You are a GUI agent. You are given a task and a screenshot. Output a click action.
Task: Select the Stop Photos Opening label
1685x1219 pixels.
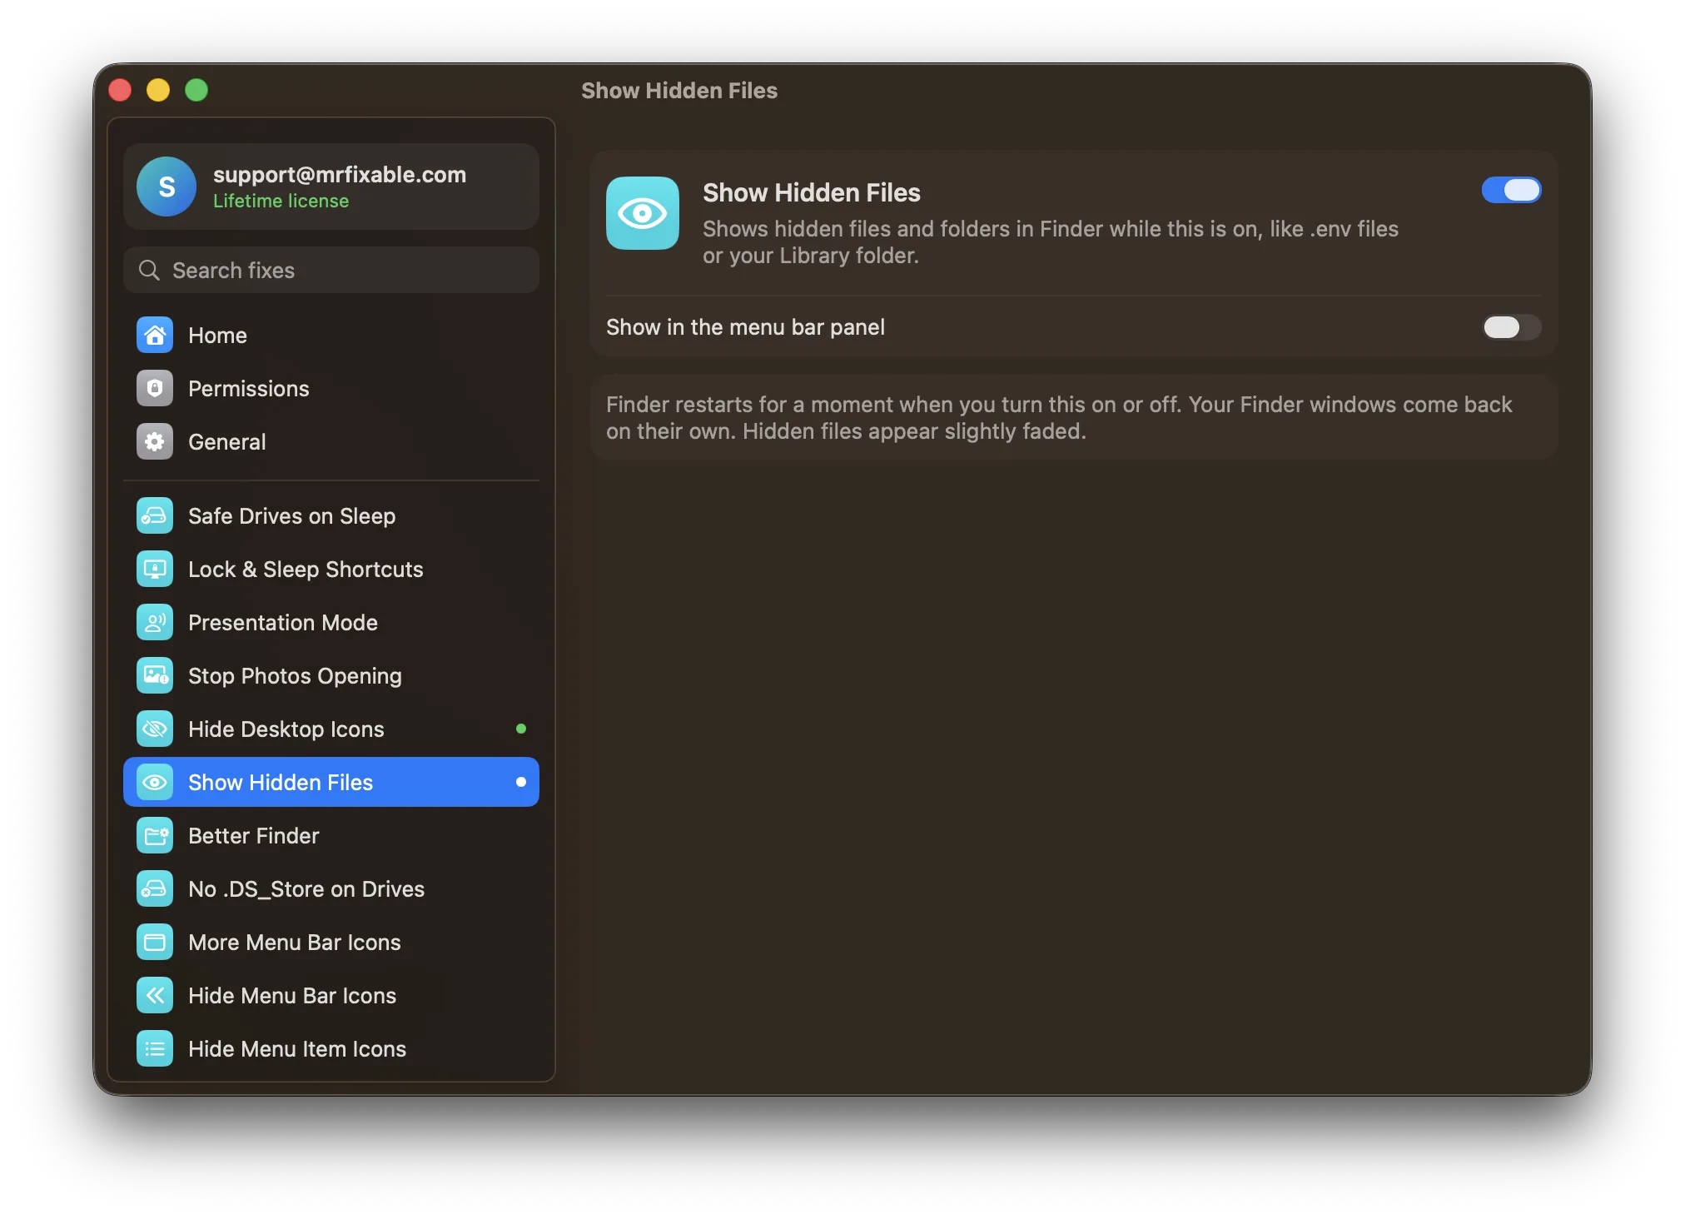pyautogui.click(x=295, y=676)
